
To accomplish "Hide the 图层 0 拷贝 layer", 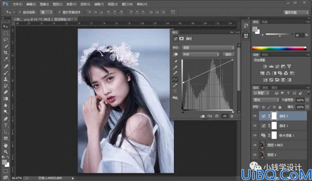I will (255, 145).
